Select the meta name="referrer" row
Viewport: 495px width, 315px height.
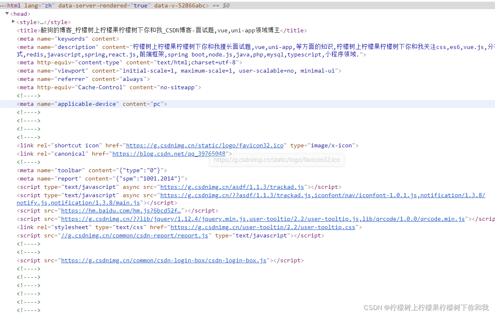[83, 79]
